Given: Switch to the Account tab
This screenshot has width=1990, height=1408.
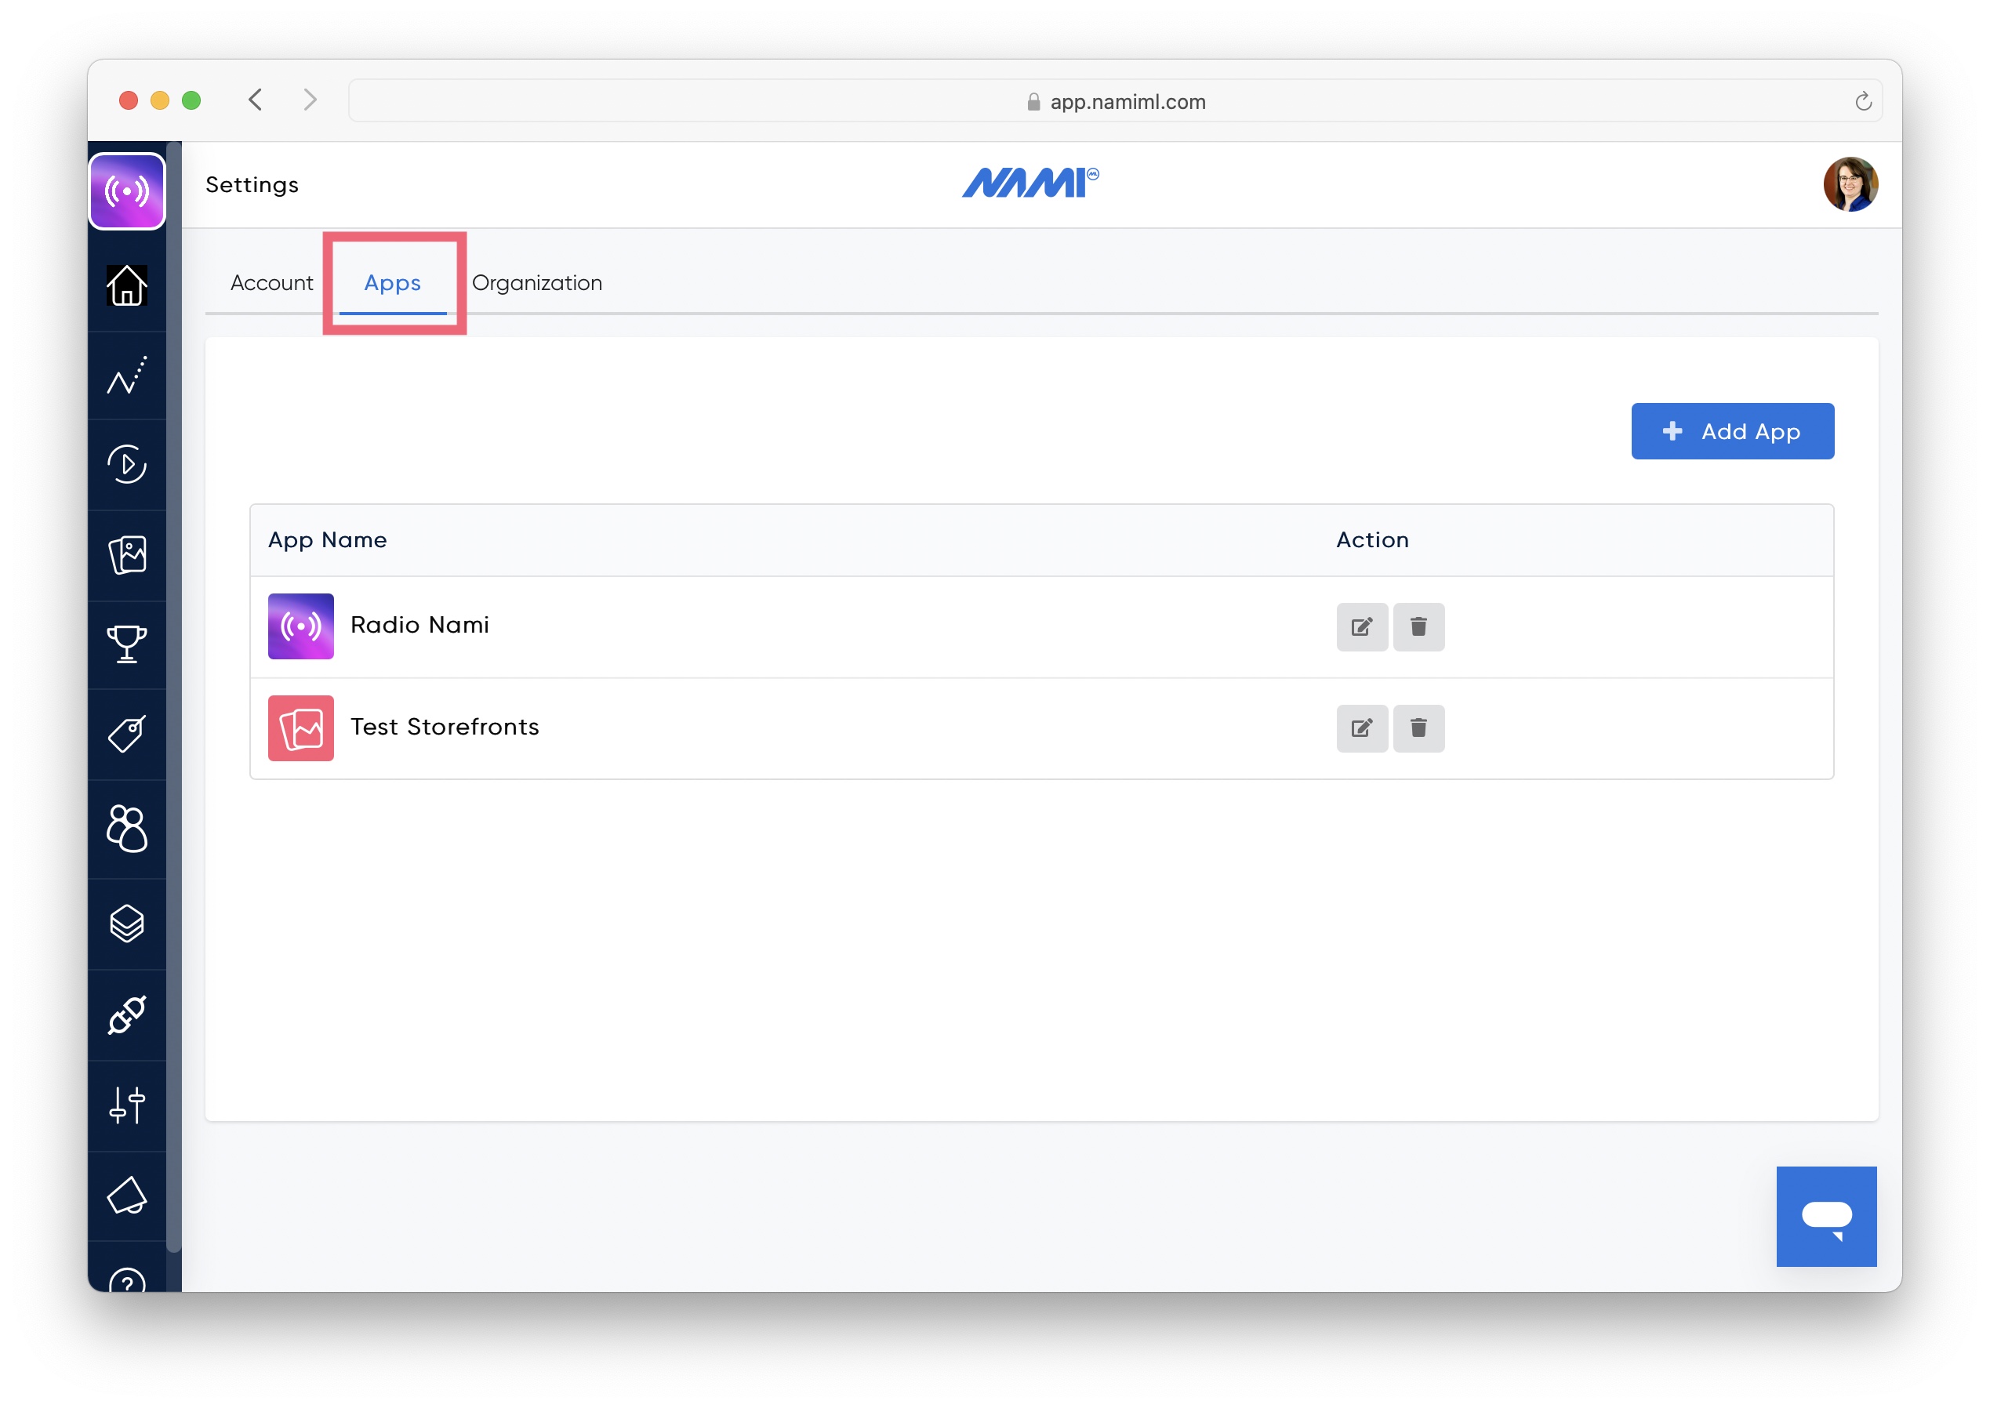Looking at the screenshot, I should coord(271,283).
